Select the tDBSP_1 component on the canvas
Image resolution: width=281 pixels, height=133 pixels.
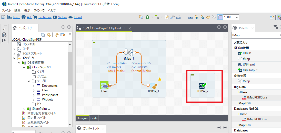pos(153,86)
